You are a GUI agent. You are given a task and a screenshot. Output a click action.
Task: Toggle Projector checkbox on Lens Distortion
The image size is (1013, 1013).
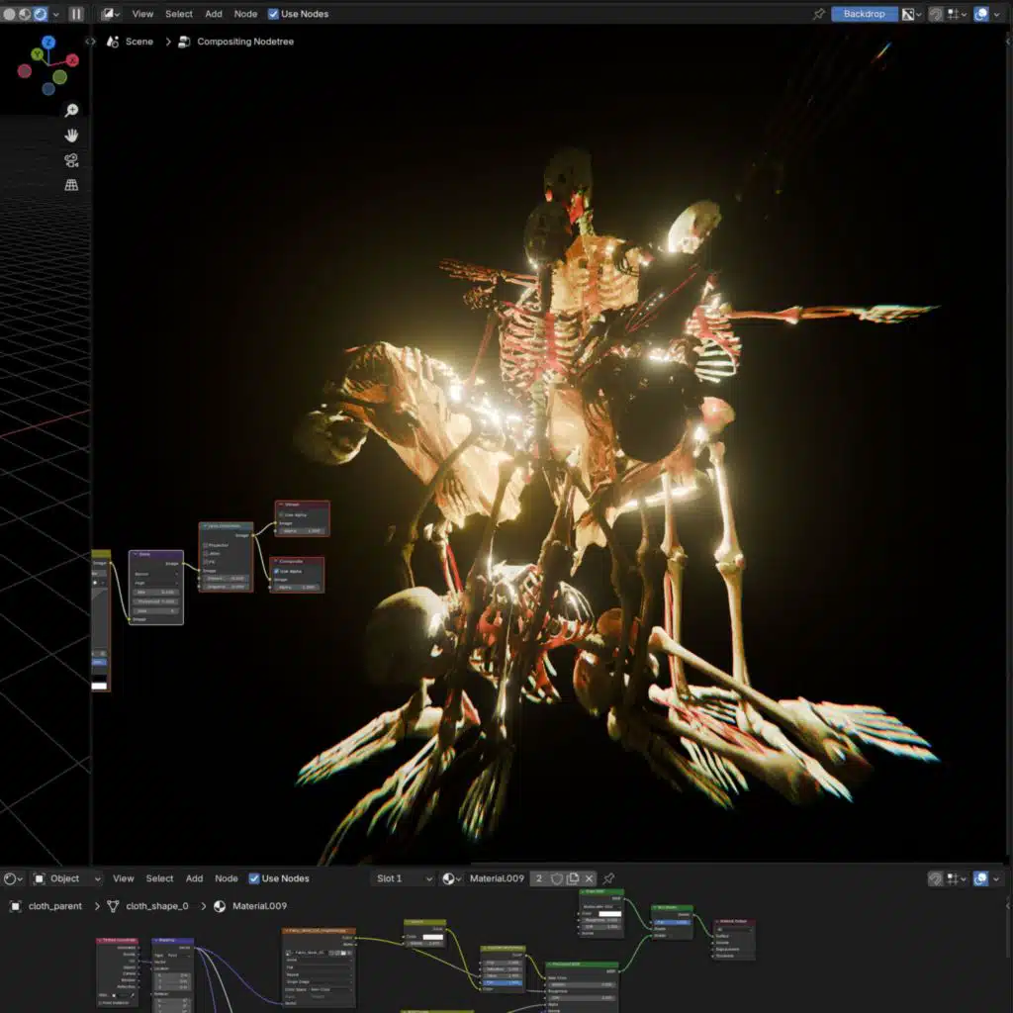pyautogui.click(x=206, y=545)
